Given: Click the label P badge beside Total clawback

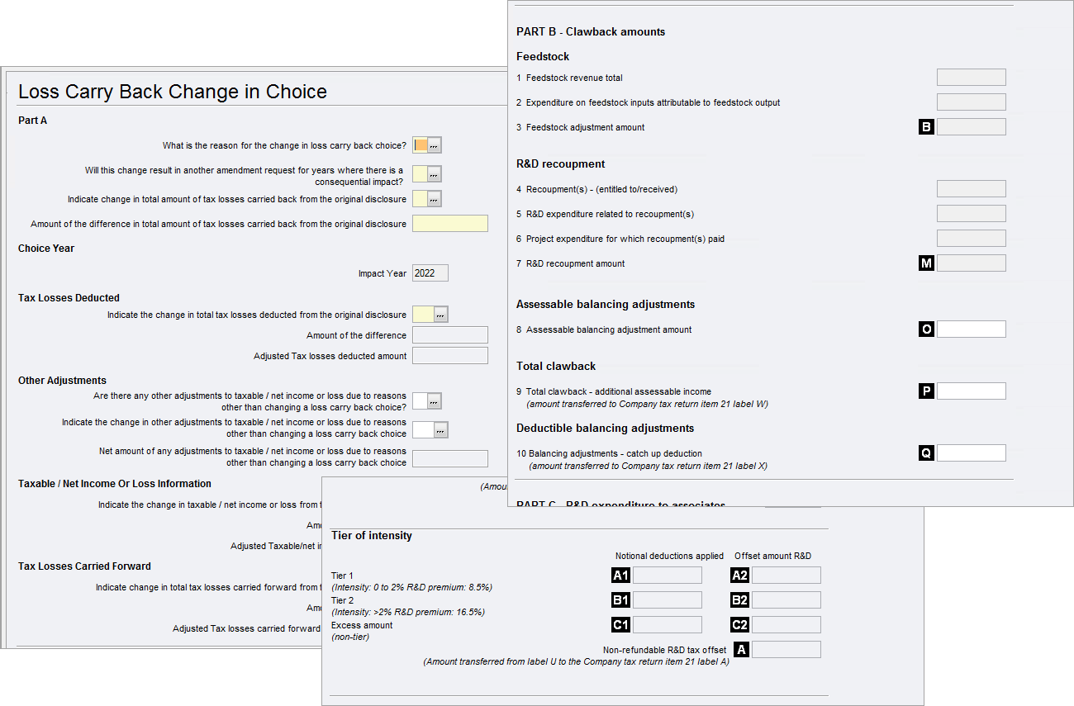Looking at the screenshot, I should [x=927, y=391].
